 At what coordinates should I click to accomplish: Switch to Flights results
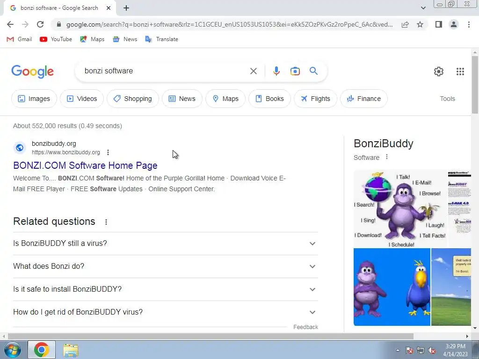click(x=315, y=99)
